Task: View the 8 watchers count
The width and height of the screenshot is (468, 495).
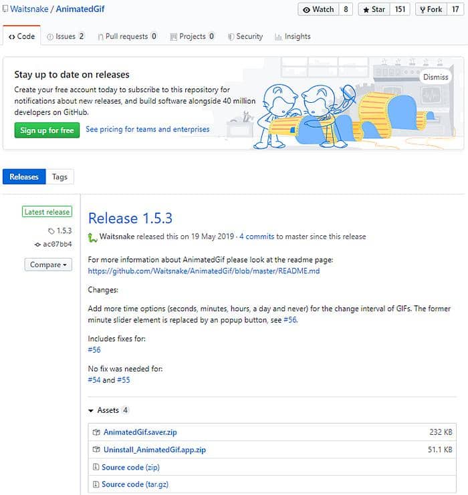Action: pos(346,9)
